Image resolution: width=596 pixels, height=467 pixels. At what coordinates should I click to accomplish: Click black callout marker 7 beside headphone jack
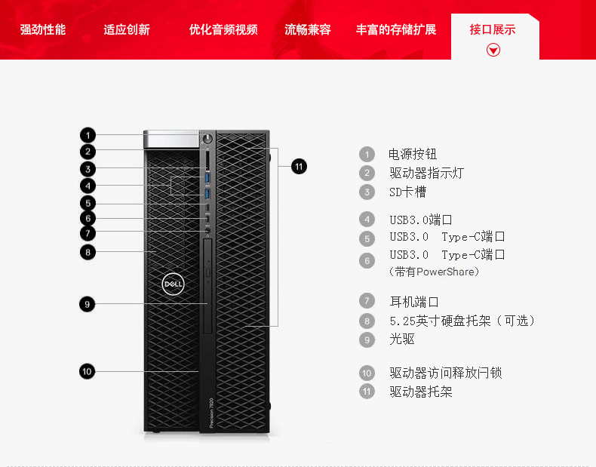pos(88,233)
